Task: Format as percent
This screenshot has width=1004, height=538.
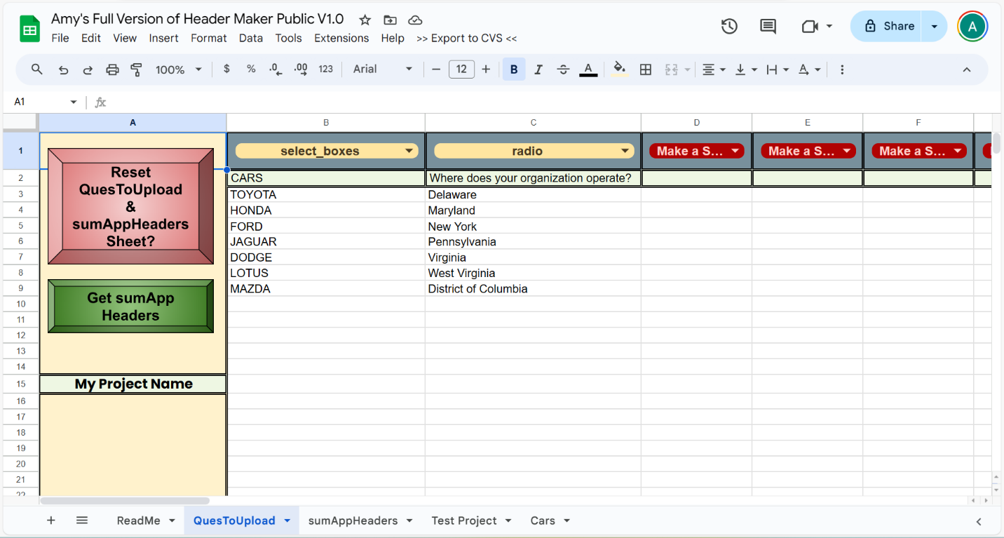Action: (251, 69)
